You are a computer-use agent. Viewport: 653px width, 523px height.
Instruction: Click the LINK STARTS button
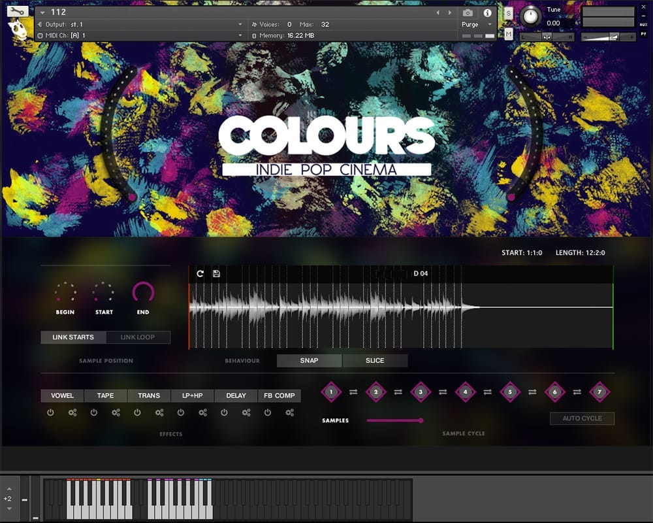[73, 337]
